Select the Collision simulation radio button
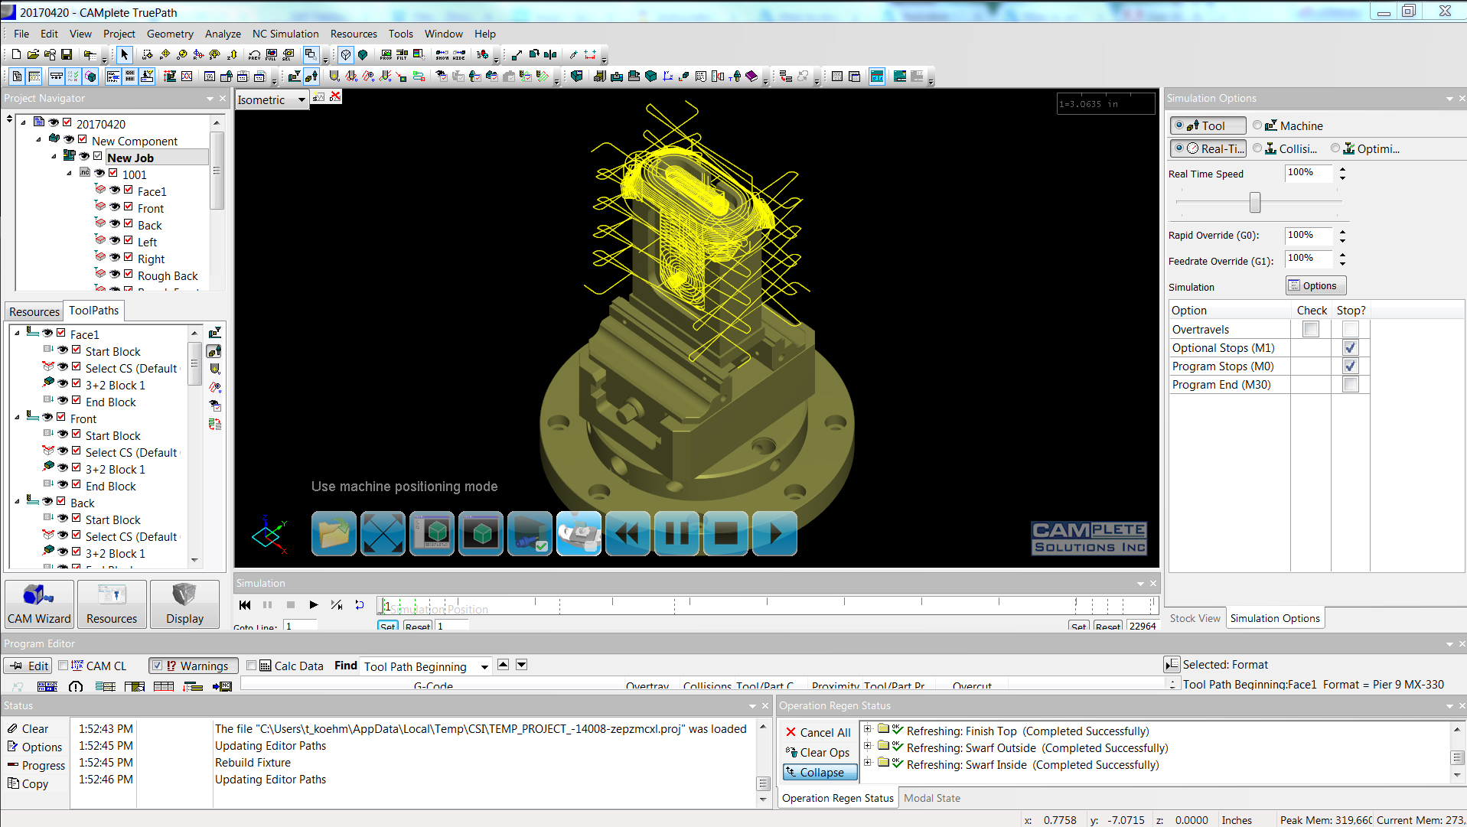This screenshot has width=1467, height=827. tap(1257, 148)
